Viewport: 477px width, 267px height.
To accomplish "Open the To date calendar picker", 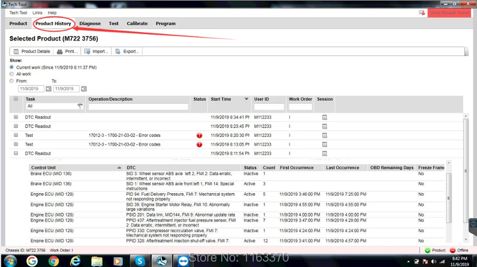I will (84, 89).
